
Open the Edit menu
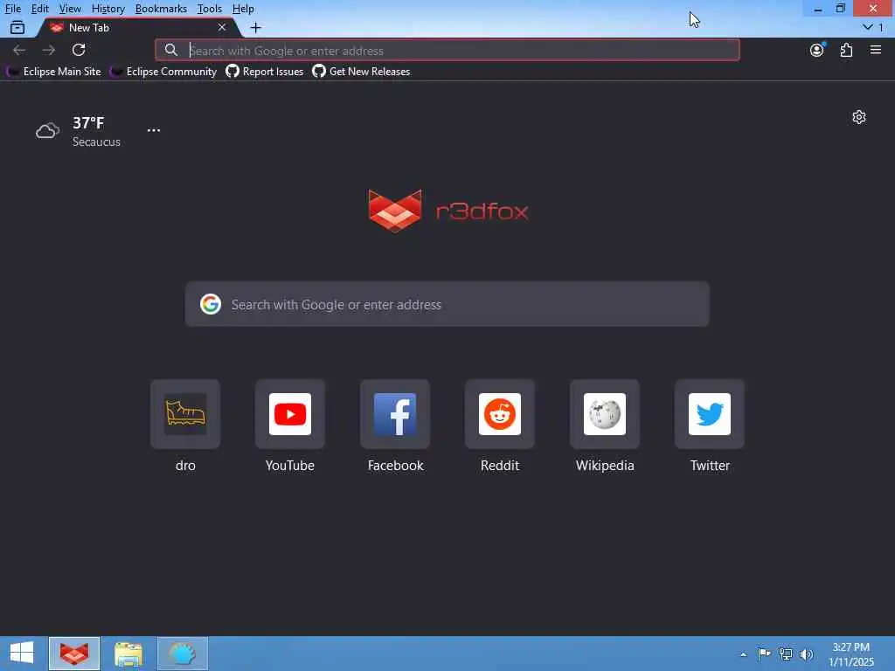[39, 9]
